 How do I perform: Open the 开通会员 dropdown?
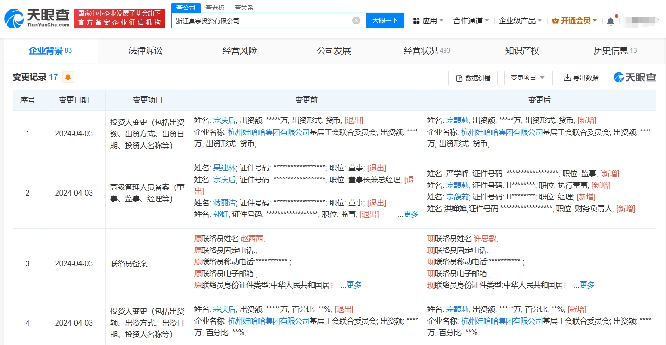[x=574, y=21]
